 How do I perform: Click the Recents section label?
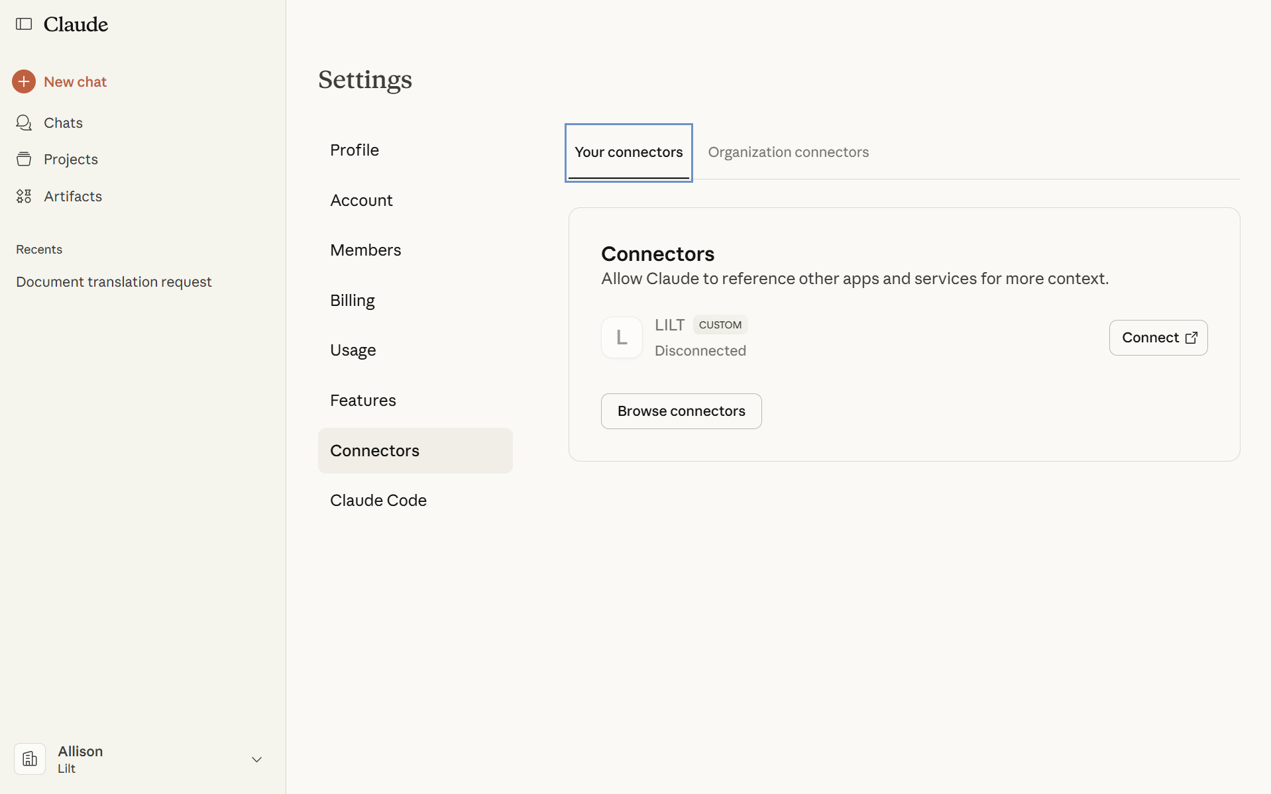point(39,249)
